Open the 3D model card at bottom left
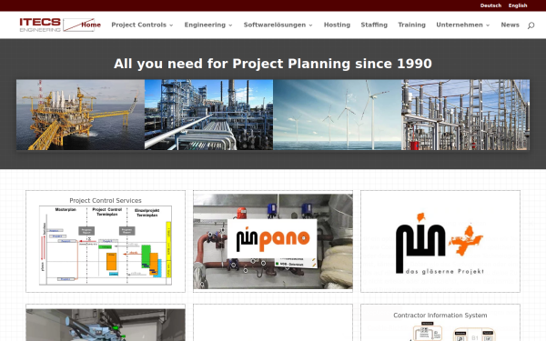Screen dimensions: 546x341 (x=106, y=323)
